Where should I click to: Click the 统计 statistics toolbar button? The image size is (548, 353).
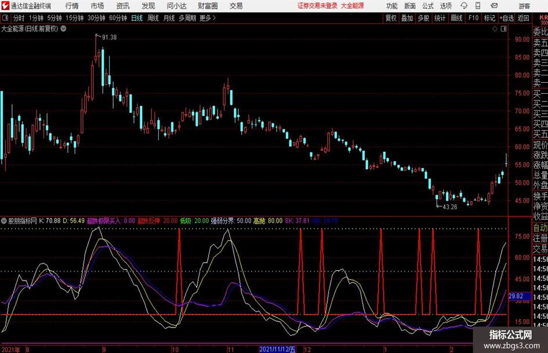[440, 18]
